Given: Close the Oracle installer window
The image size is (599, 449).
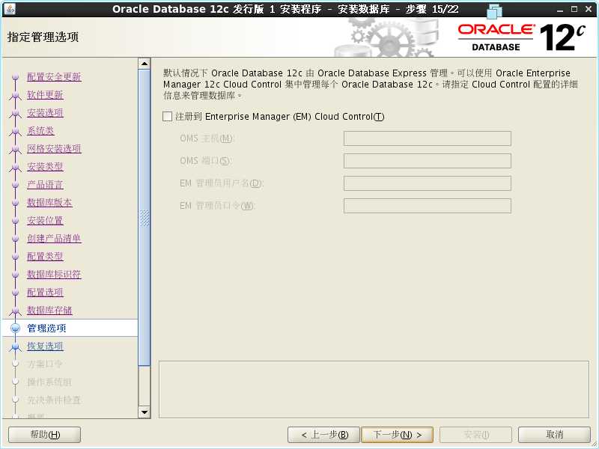Looking at the screenshot, I should coord(589,9).
